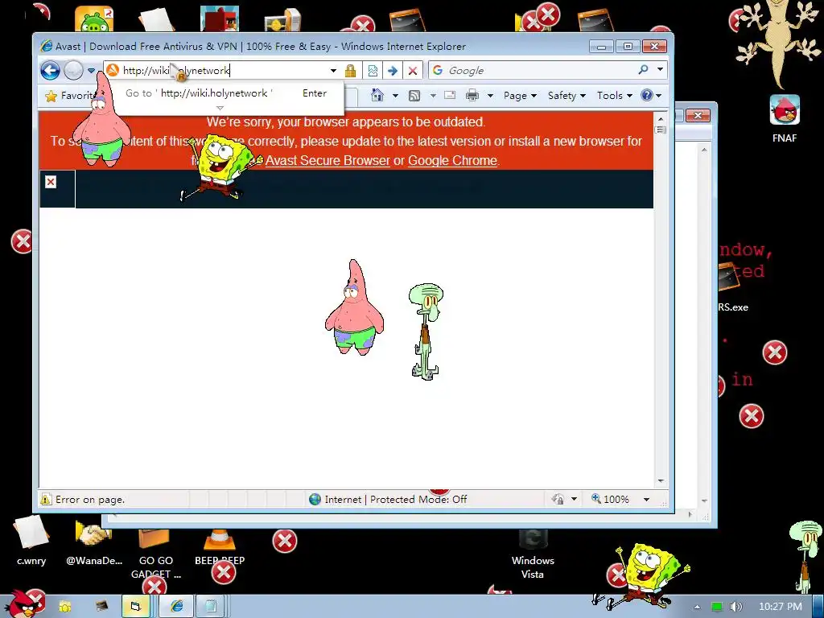Click the status bar privacy lock icon
This screenshot has width=824, height=618.
tap(558, 499)
